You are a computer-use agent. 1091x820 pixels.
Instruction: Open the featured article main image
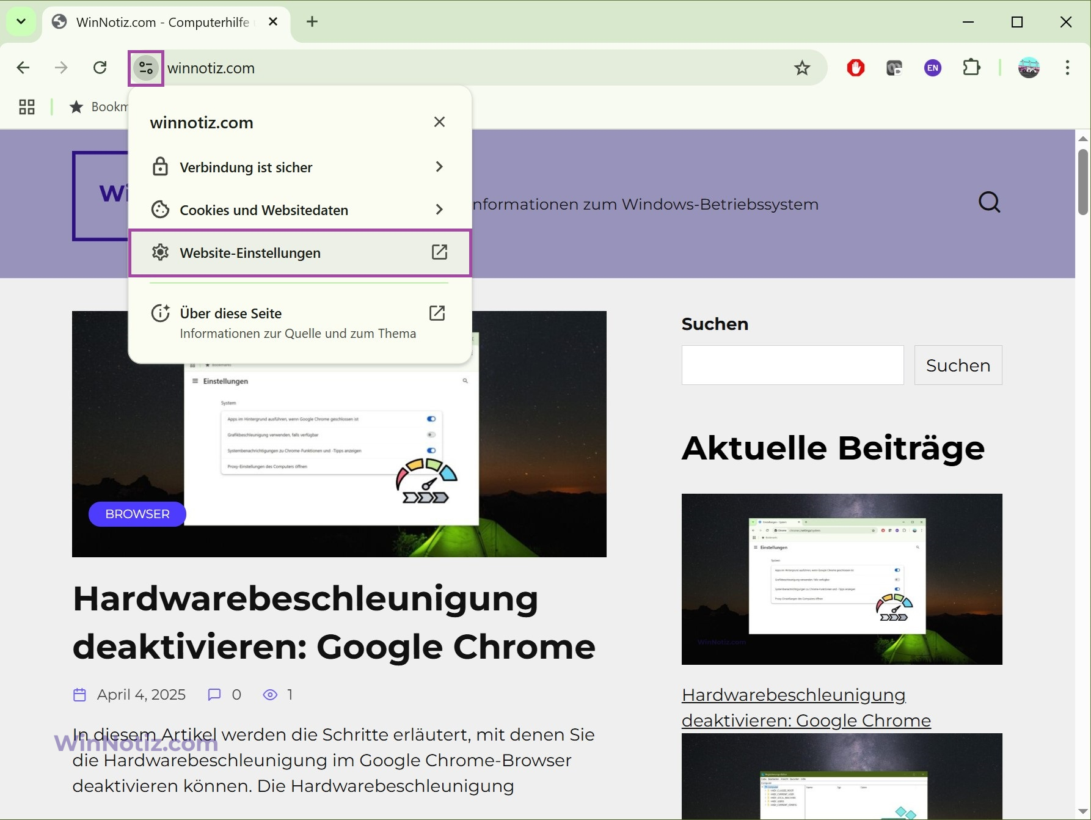pyautogui.click(x=339, y=434)
